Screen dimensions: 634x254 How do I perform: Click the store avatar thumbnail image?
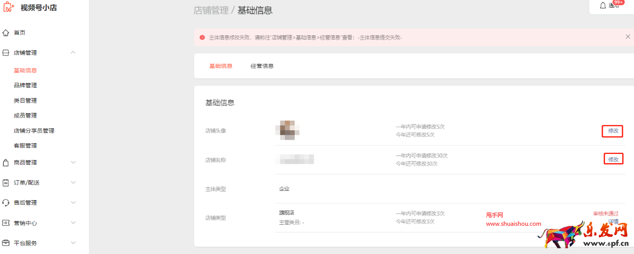click(287, 130)
